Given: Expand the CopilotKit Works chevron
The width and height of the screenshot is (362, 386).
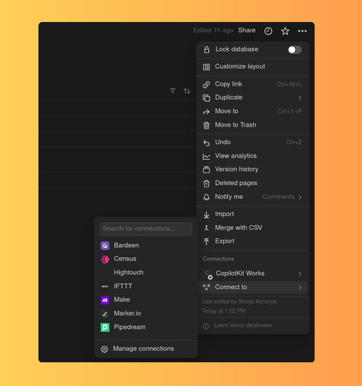Looking at the screenshot, I should point(300,274).
